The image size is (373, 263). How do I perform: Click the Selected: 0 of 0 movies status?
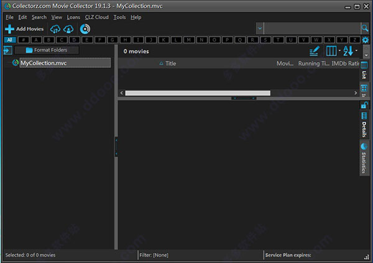(x=30, y=255)
